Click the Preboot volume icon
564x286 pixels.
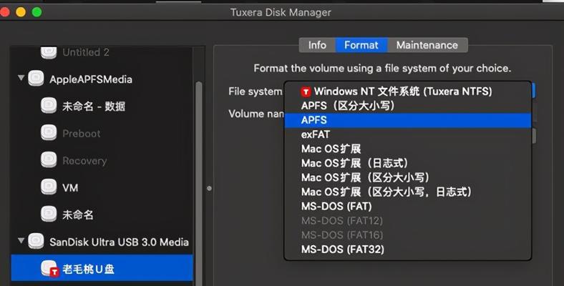(49, 133)
